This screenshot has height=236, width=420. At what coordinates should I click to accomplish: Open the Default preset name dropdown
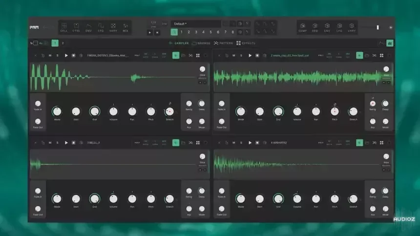[196, 24]
